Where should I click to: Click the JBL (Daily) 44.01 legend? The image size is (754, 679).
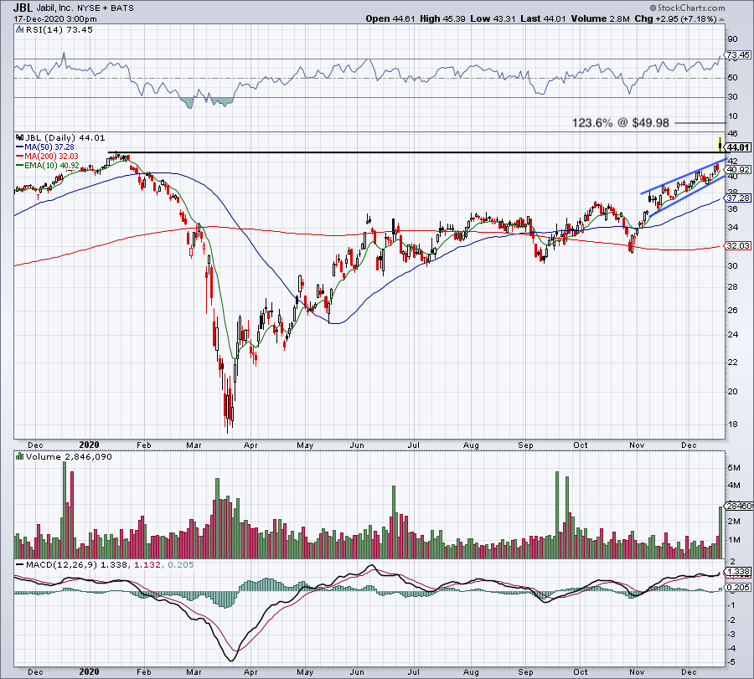pos(65,138)
